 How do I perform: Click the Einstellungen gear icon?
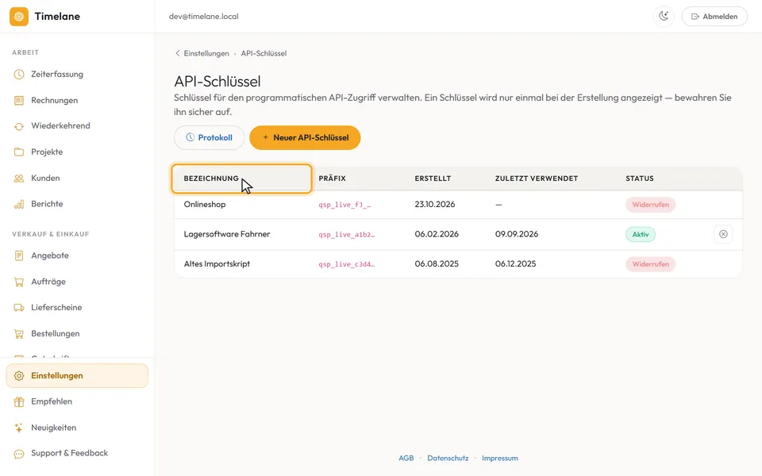coord(19,376)
